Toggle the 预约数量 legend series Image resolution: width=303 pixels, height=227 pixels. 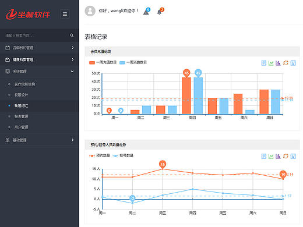(x=100, y=155)
